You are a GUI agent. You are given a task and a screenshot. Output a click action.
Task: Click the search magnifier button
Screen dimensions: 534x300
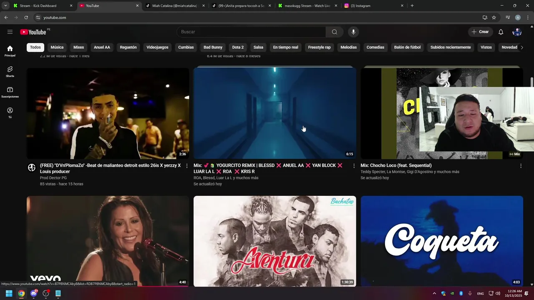coord(335,32)
